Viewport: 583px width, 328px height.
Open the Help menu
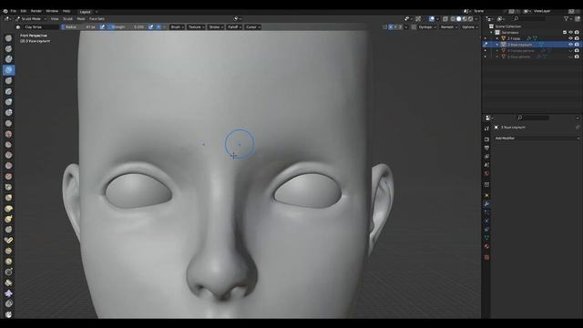click(66, 11)
